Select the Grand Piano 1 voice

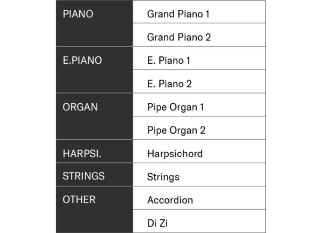coord(178,14)
